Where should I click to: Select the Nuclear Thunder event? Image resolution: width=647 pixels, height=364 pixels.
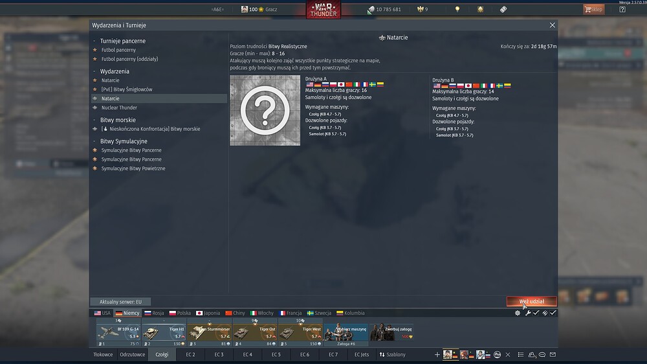coord(119,108)
